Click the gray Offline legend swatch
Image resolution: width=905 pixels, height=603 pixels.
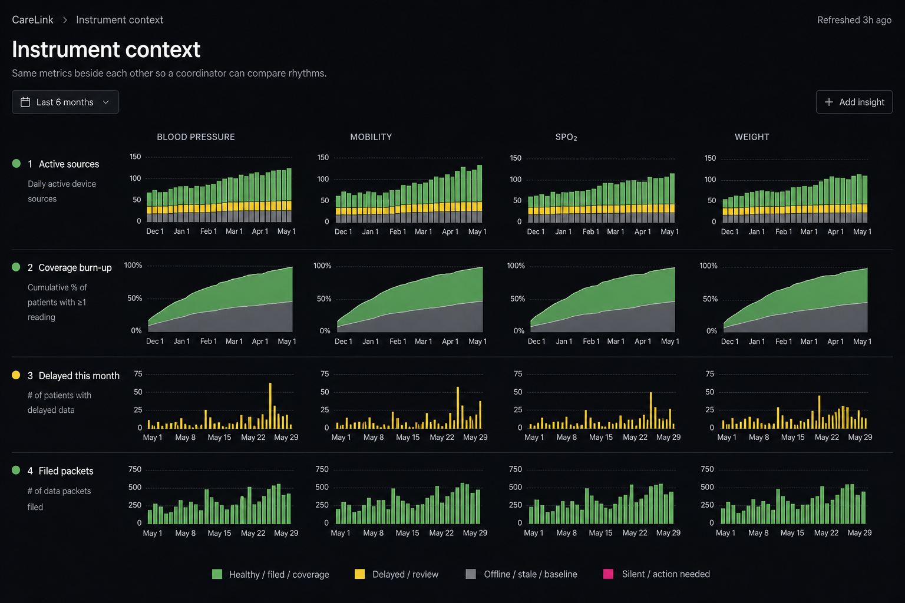(x=471, y=574)
